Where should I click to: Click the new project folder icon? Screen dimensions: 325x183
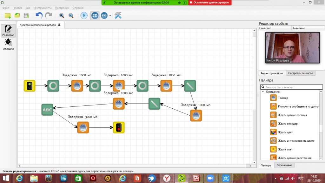tap(7, 15)
